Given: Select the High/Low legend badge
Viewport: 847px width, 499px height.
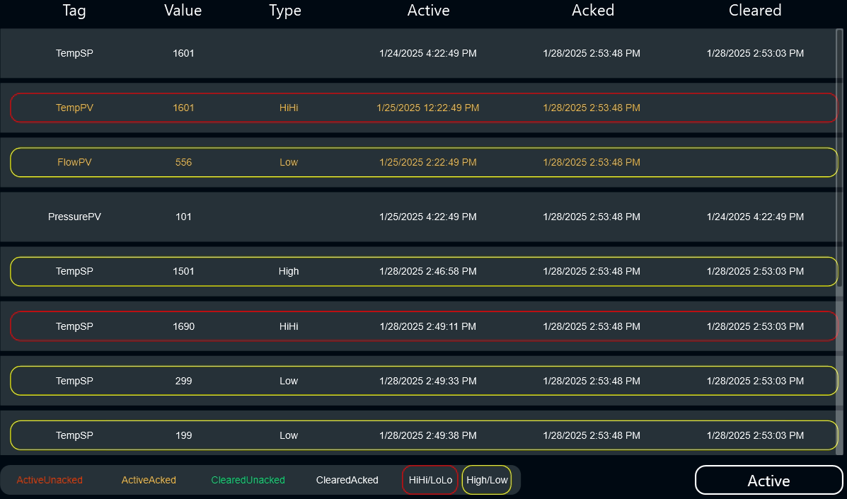Looking at the screenshot, I should [x=487, y=480].
